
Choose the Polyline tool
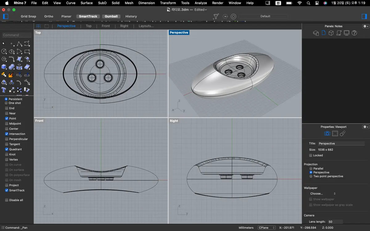point(19,43)
